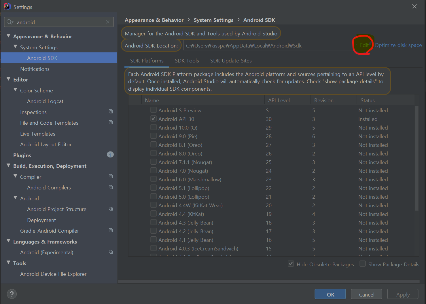Open Notifications settings page
The width and height of the screenshot is (426, 304).
[x=35, y=69]
